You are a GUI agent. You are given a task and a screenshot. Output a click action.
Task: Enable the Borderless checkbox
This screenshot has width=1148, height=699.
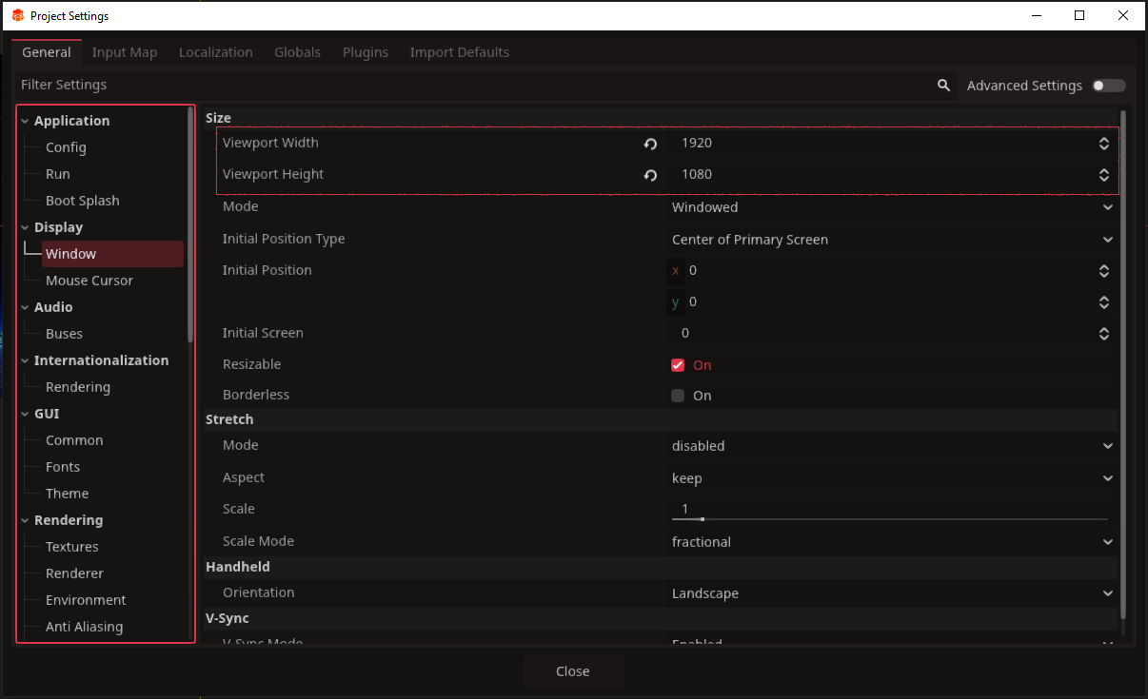[x=678, y=396]
